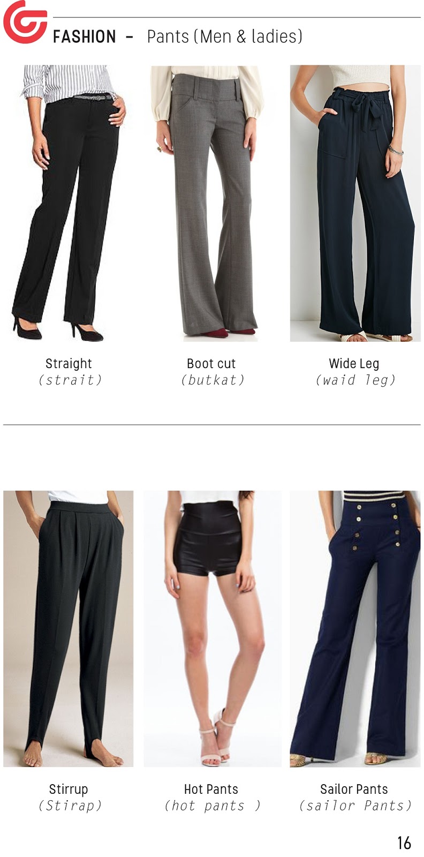Click the Pants (Men & ladies) title
This screenshot has width=424, height=857.
pos(225,36)
